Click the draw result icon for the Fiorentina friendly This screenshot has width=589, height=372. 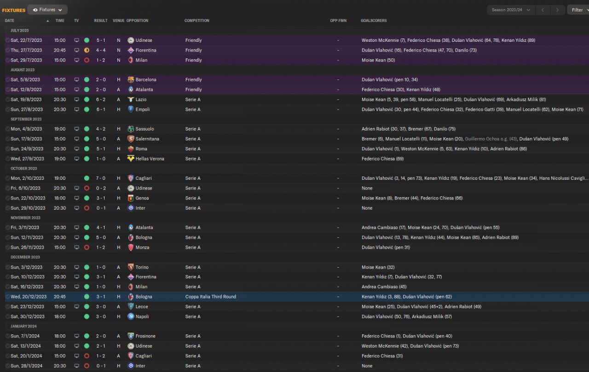point(87,50)
